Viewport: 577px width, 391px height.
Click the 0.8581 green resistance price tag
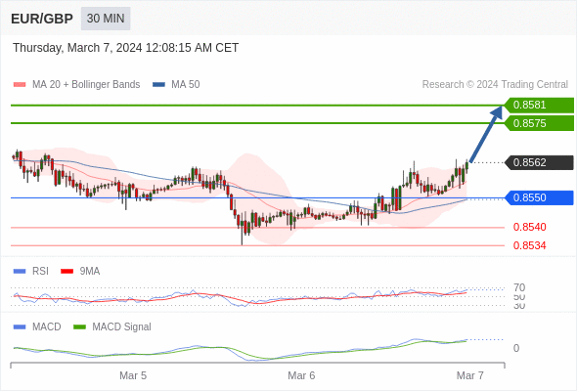(539, 105)
